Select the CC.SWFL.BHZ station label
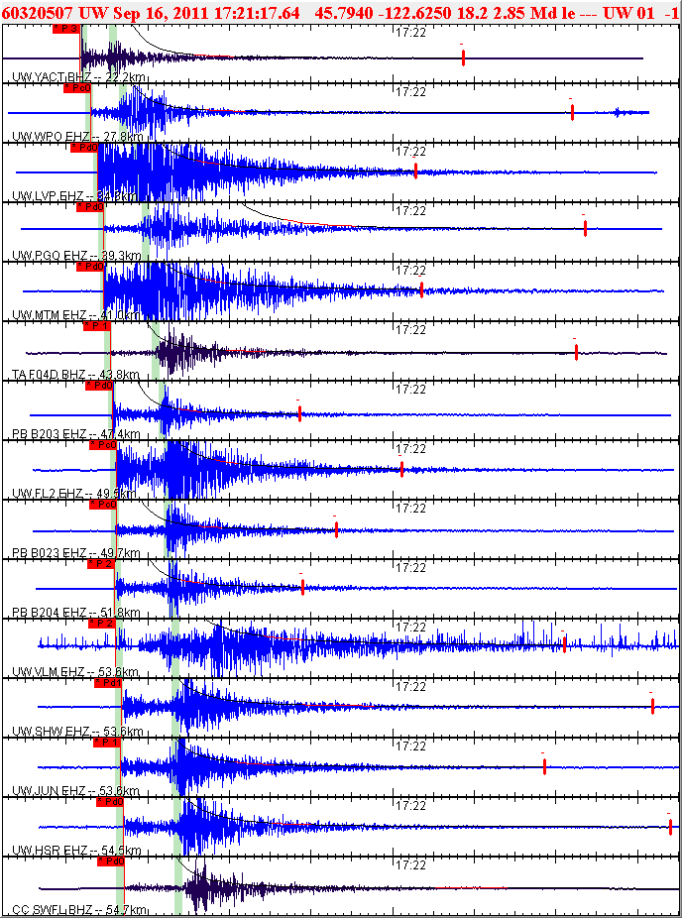Screen dimensions: 682x918 (x=57, y=909)
